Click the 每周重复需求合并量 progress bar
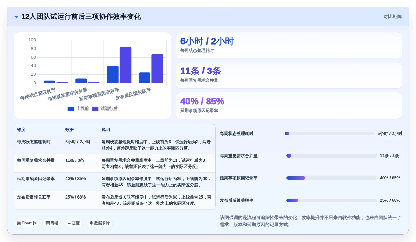Image resolution: width=416 pixels, height=242 pixels. [332, 156]
